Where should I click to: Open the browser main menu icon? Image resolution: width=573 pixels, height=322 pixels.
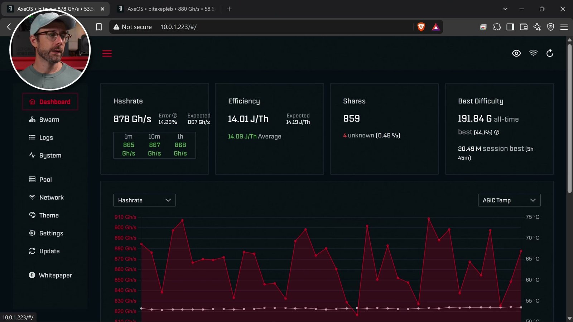coord(564,27)
